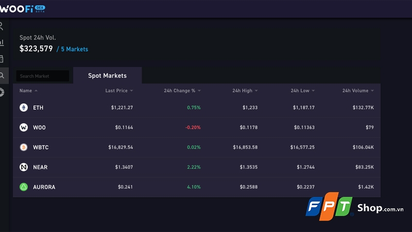Viewport: 412px width, 232px height.
Task: Click the 5 Markets link
Action: pos(74,49)
